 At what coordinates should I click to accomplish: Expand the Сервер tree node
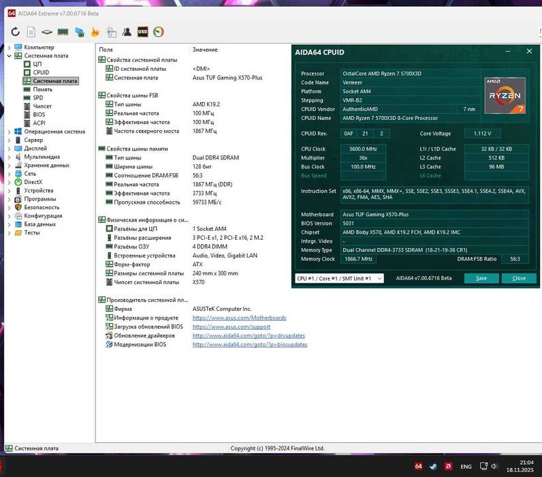coord(10,140)
